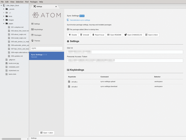186x140 pixels.
Task: Open 002-about_this_book.md in tree
Action: 20,31
